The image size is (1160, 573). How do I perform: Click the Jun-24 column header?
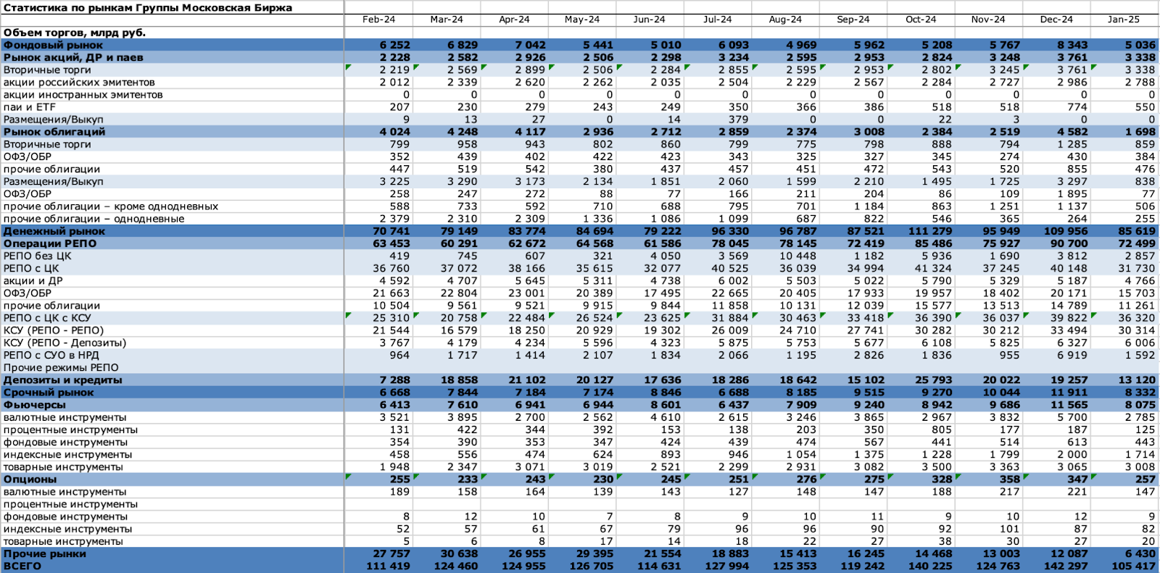649,20
